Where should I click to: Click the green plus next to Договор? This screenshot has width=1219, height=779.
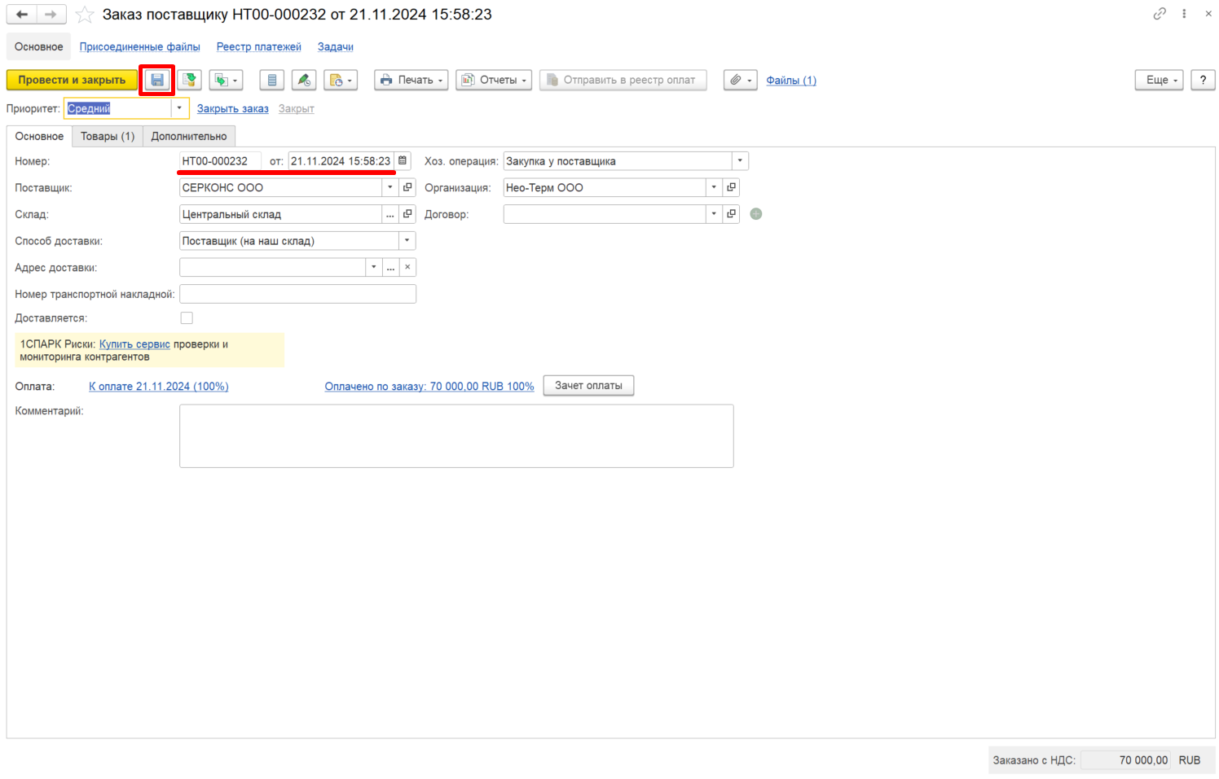pyautogui.click(x=756, y=214)
